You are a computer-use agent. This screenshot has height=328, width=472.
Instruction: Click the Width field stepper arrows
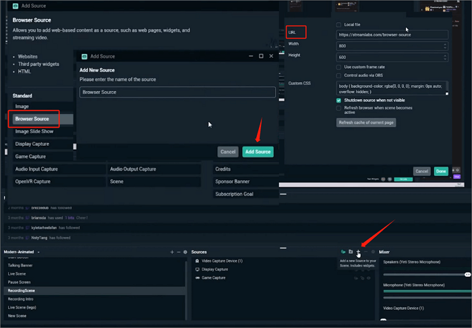(x=445, y=45)
